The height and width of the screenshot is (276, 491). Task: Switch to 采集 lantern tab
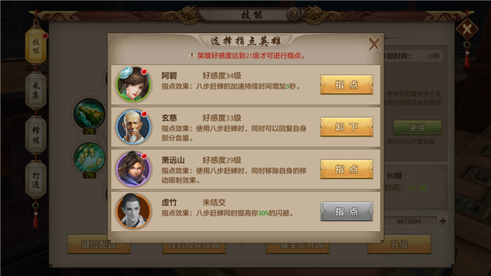click(x=35, y=91)
